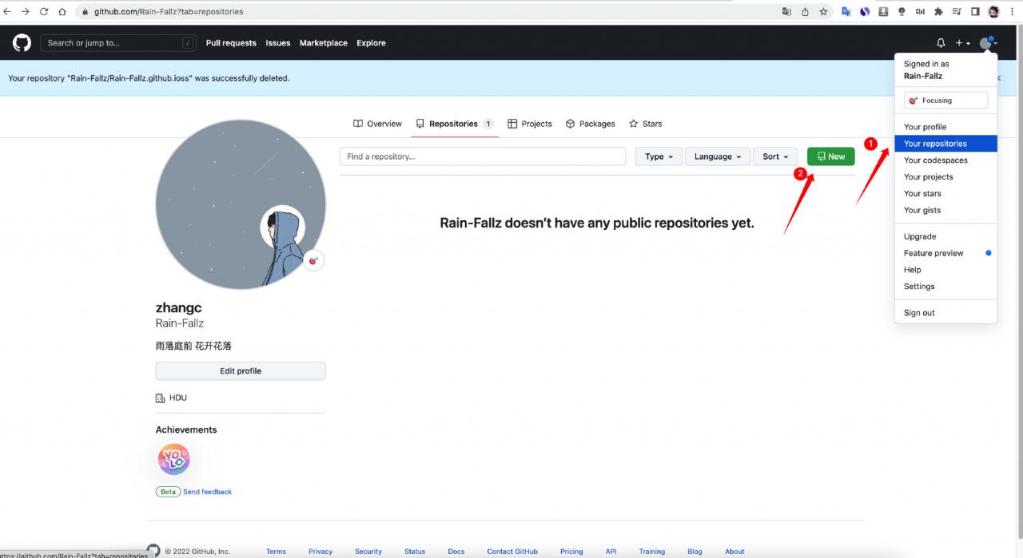
Task: Click the Find a repository search box
Action: 483,156
